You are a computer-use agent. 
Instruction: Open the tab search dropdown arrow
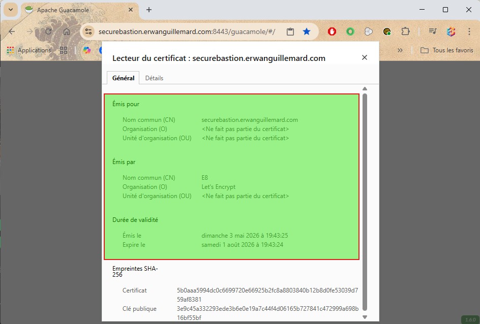pyautogui.click(x=11, y=10)
